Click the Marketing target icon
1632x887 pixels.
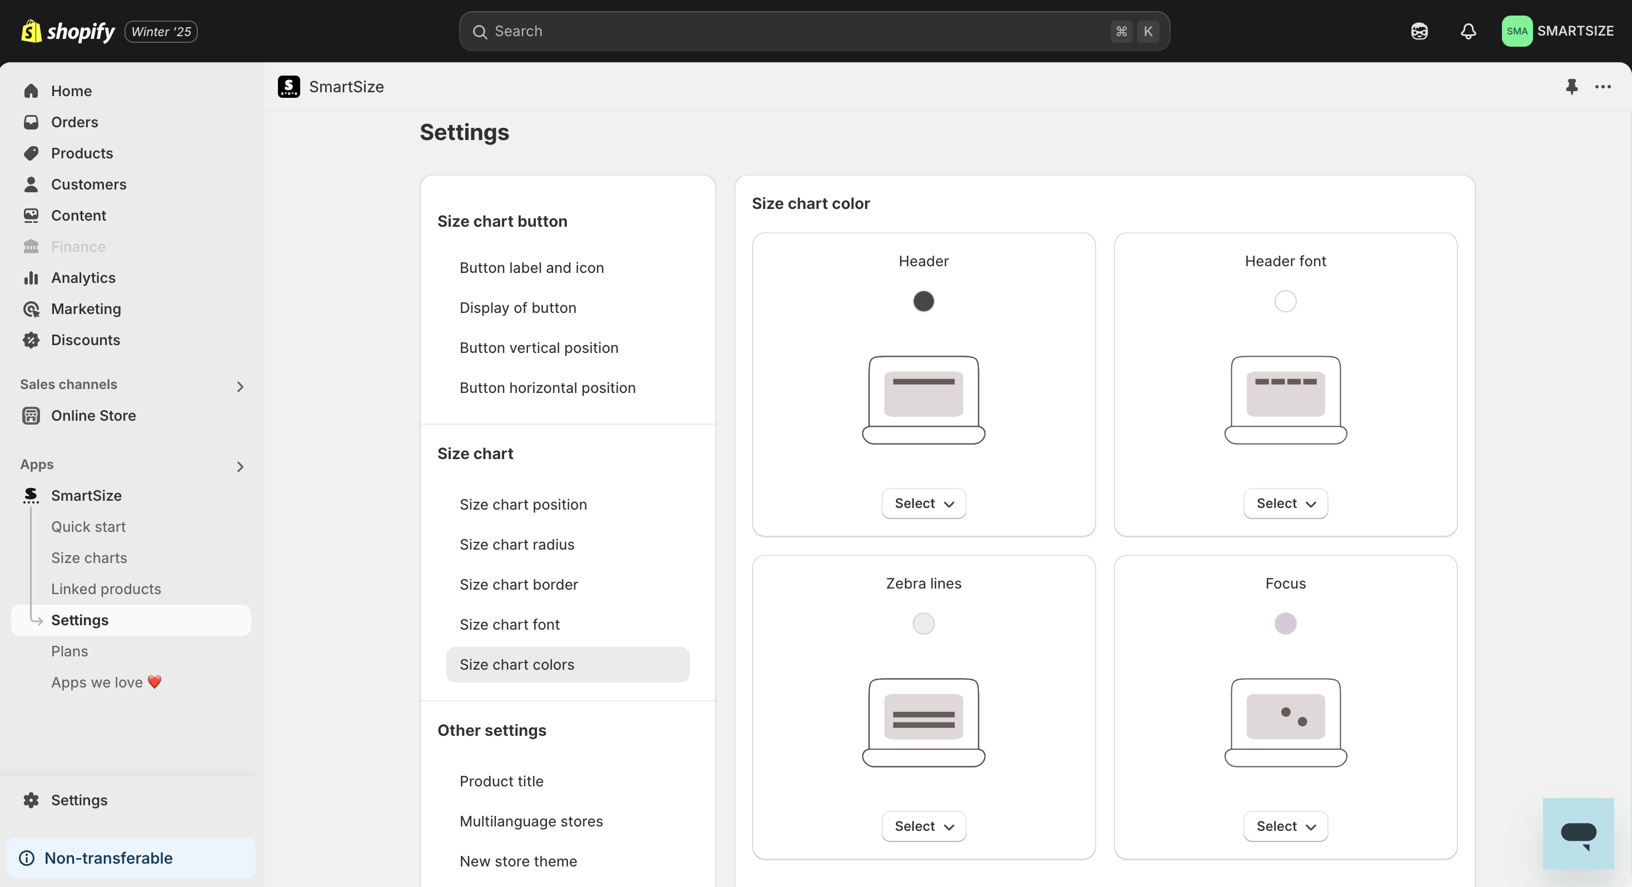coord(31,308)
